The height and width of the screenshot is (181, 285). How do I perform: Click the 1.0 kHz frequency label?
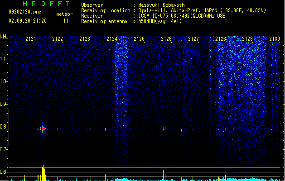(x=4, y=81)
